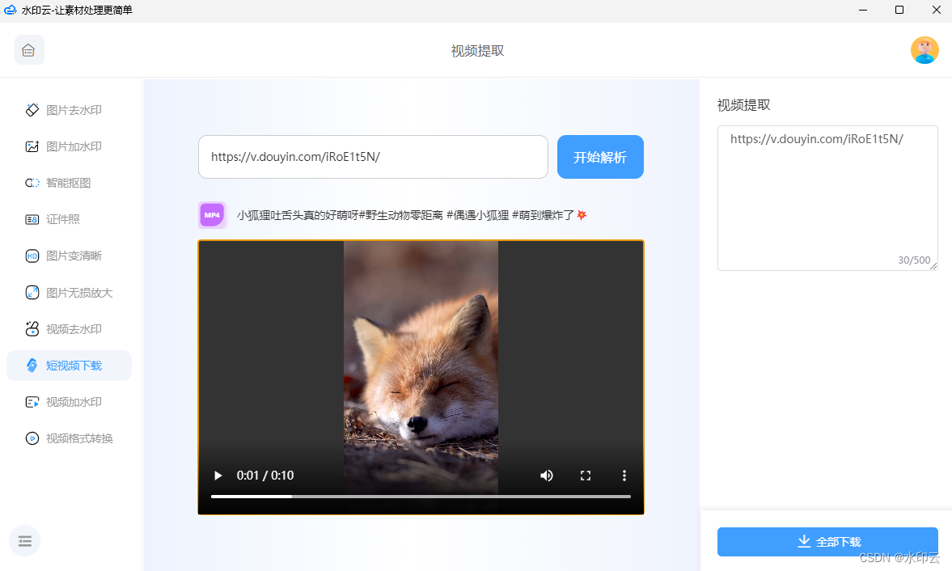The width and height of the screenshot is (952, 571).
Task: Collapse the sidebar with the hamburger button
Action: point(25,540)
